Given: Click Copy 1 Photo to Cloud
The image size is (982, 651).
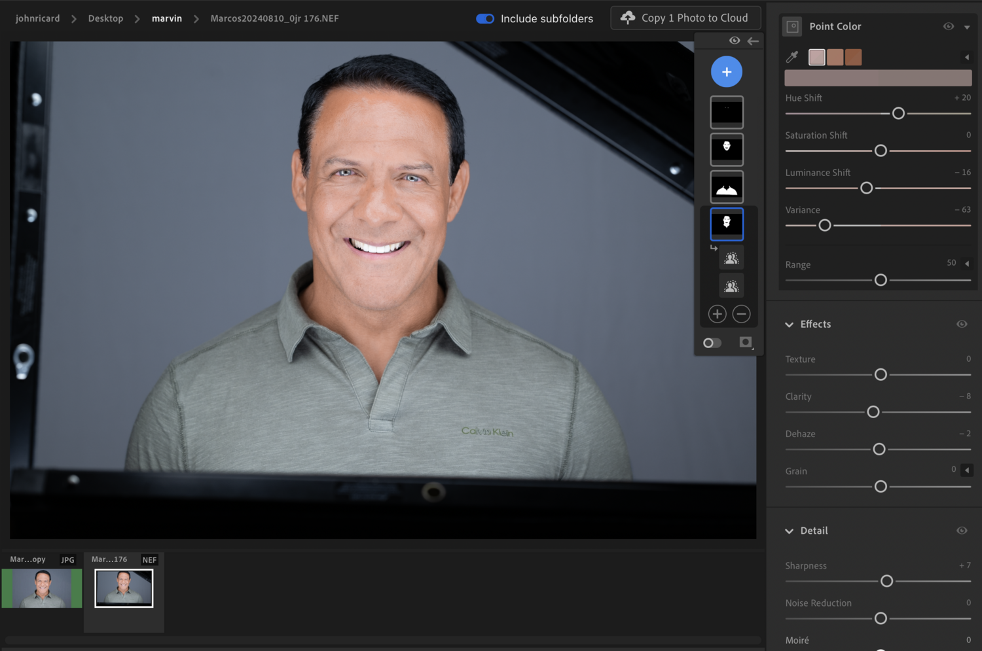Looking at the screenshot, I should tap(685, 18).
